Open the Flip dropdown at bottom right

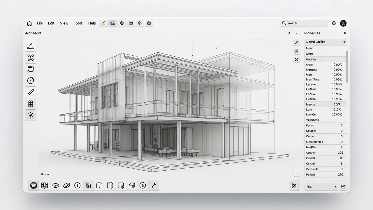pos(321,187)
